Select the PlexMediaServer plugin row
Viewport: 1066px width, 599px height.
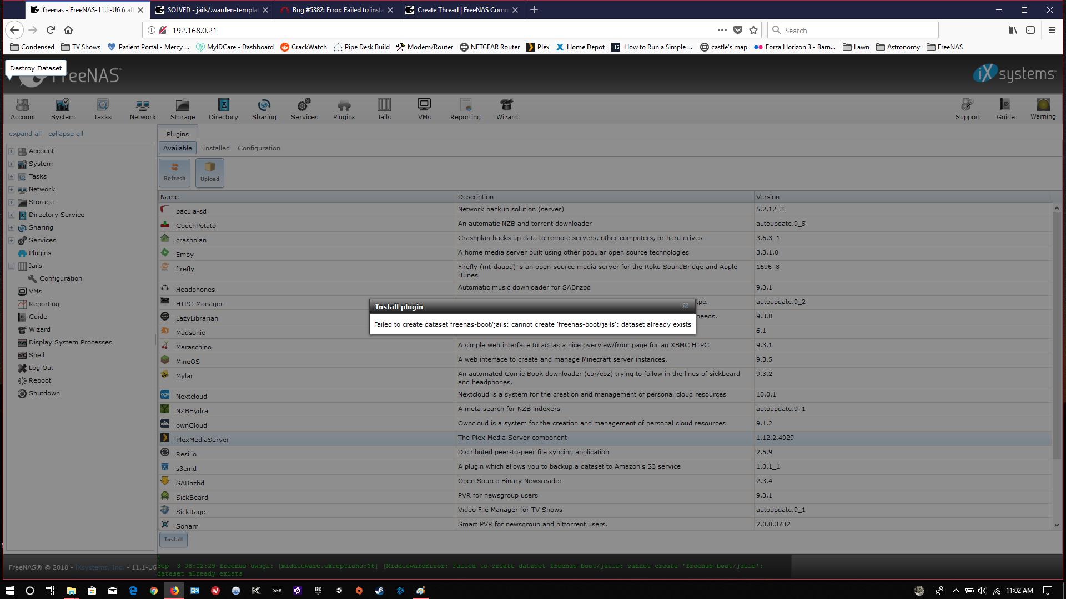click(605, 438)
